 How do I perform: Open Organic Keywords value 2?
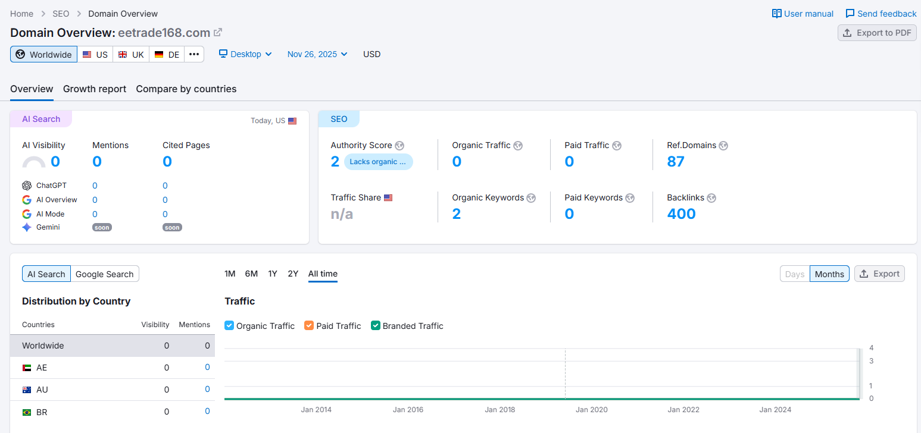tap(456, 214)
